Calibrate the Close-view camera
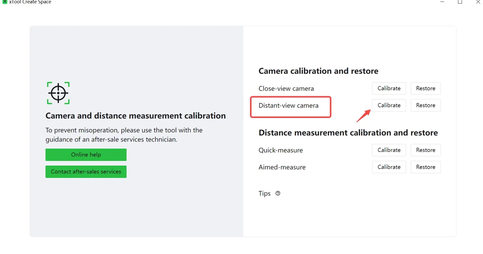Screen dimensions: 483x254 (389, 88)
